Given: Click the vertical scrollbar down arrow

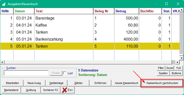Looking at the screenshot, I should pyautogui.click(x=182, y=58).
